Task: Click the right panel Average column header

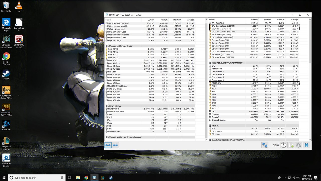Action: [x=292, y=20]
